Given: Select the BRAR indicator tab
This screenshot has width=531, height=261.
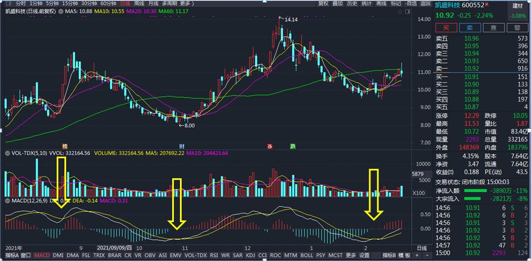Looking at the screenshot, I should (x=115, y=255).
